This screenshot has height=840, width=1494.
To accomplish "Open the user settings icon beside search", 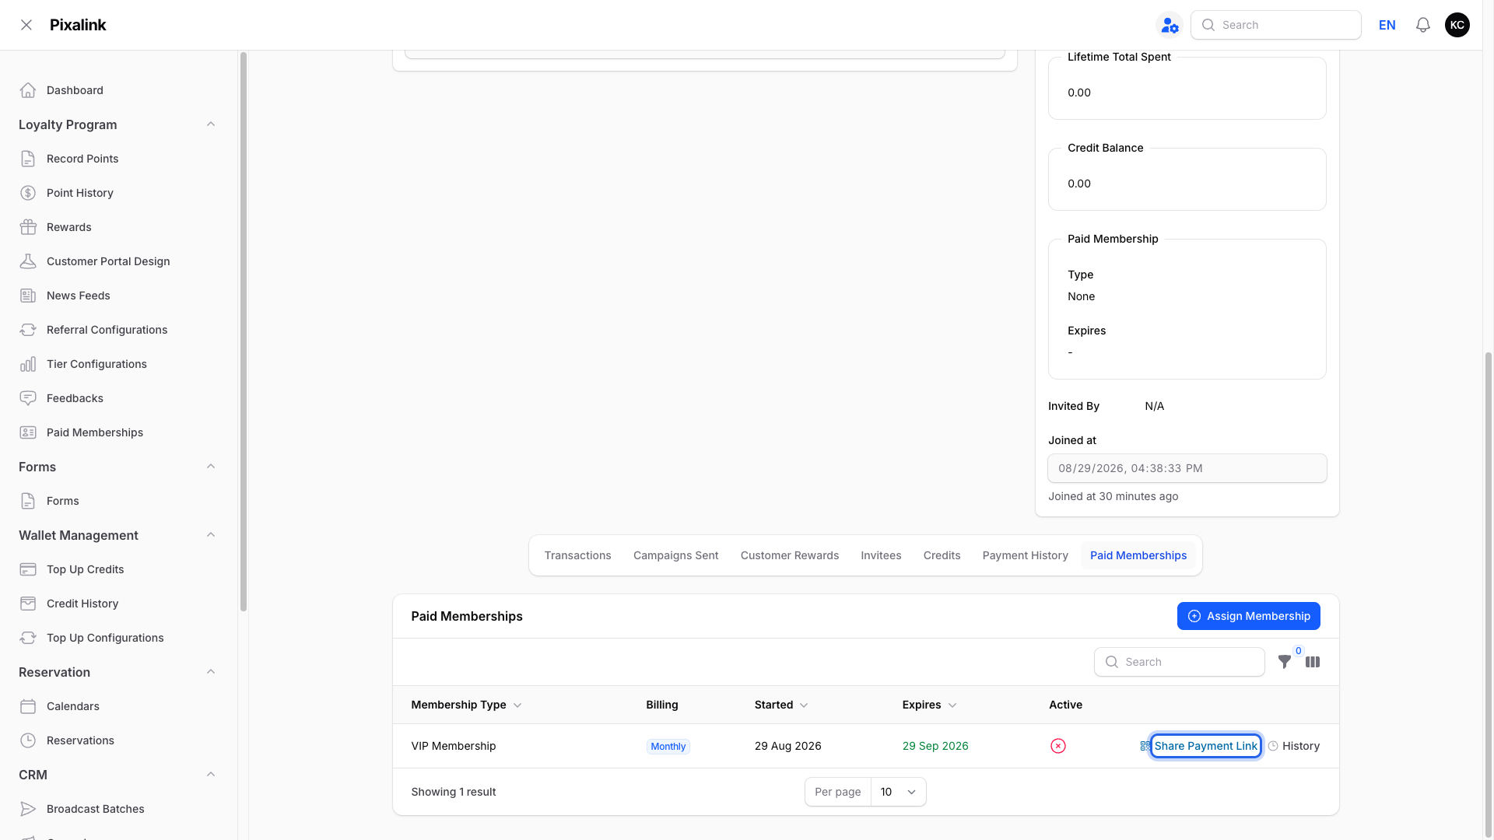I will coord(1170,25).
